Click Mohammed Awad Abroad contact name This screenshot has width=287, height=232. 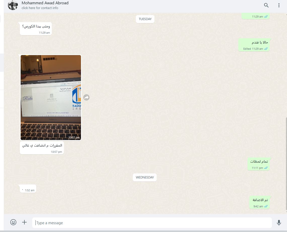(45, 3)
